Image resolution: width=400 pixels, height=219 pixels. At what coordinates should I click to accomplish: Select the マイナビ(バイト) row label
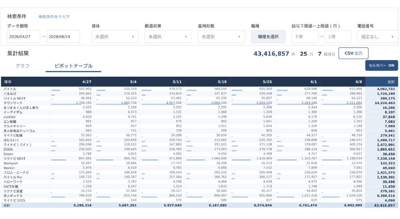tap(17, 145)
